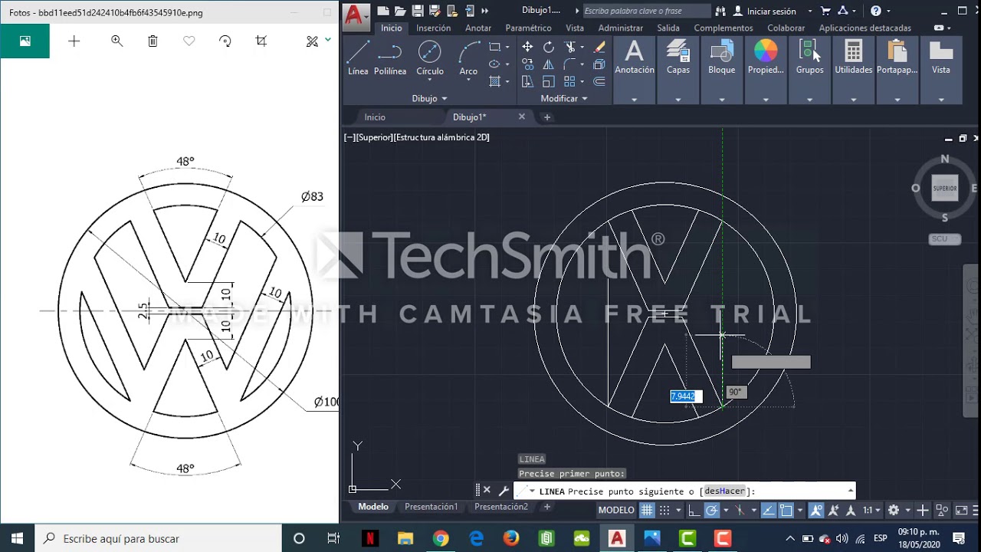This screenshot has width=981, height=552.
Task: Open the polar tracking angle dropdown arrow
Action: [726, 510]
